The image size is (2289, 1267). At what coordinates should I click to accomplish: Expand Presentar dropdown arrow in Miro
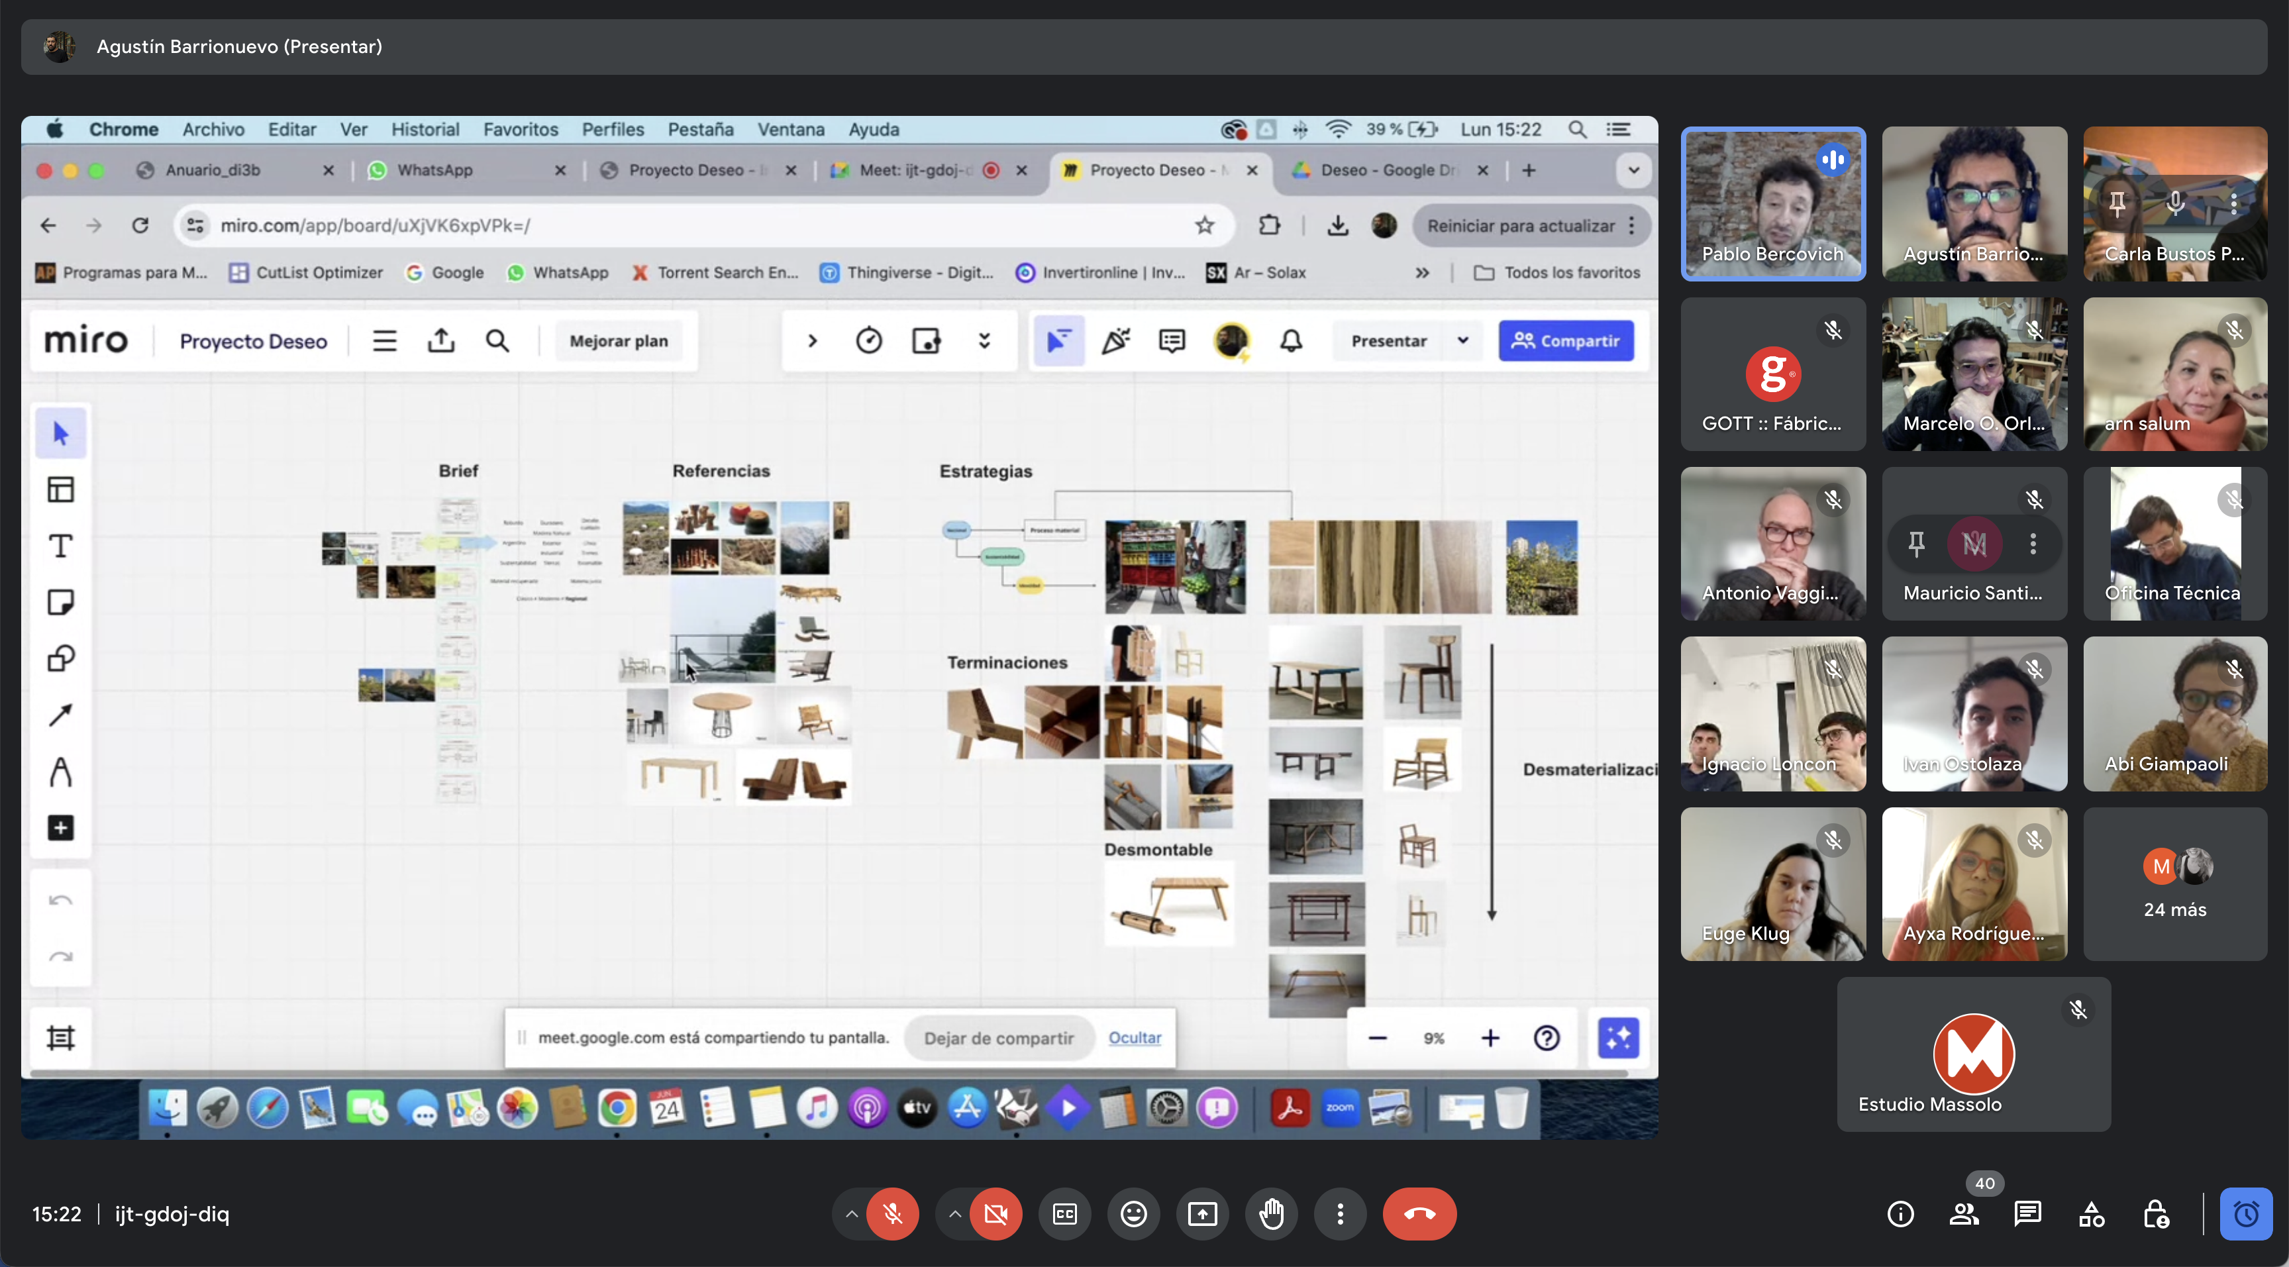click(x=1462, y=341)
